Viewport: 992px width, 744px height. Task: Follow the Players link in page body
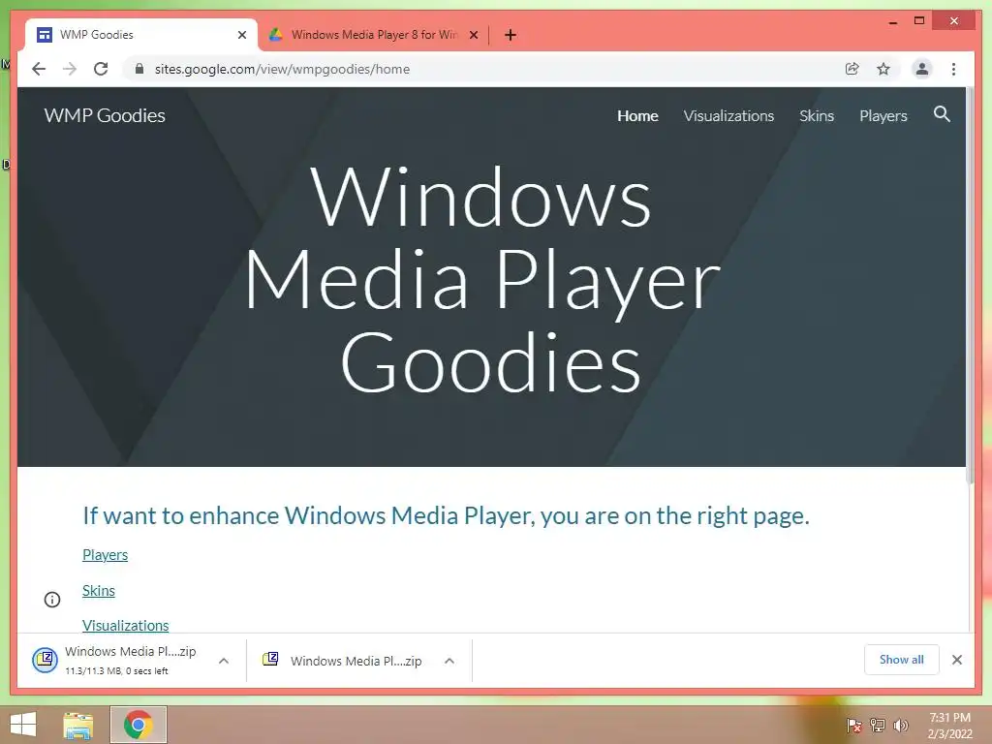(x=105, y=555)
